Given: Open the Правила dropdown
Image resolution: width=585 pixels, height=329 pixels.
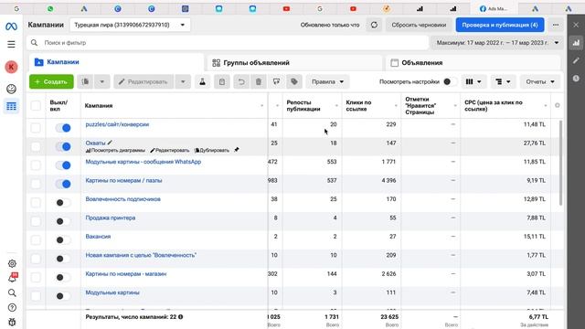Looking at the screenshot, I should coord(327,81).
